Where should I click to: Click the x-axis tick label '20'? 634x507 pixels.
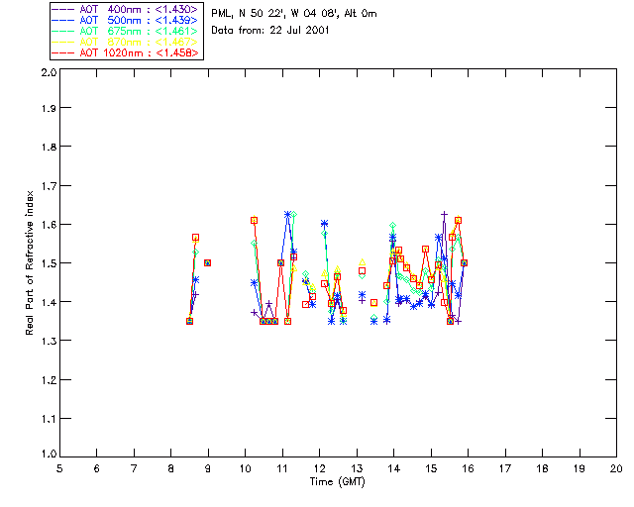point(616,468)
